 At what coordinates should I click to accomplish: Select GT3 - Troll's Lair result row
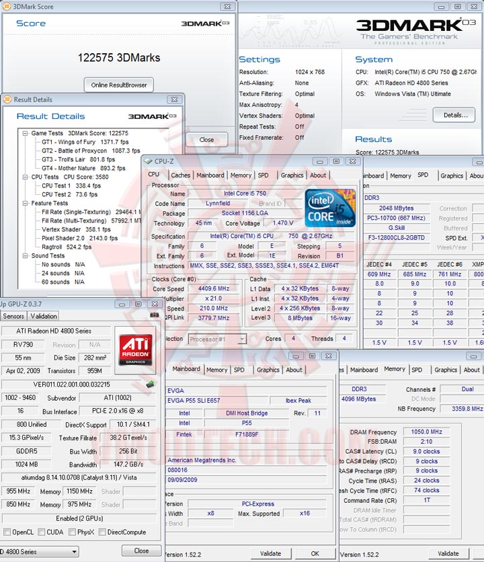pyautogui.click(x=78, y=159)
